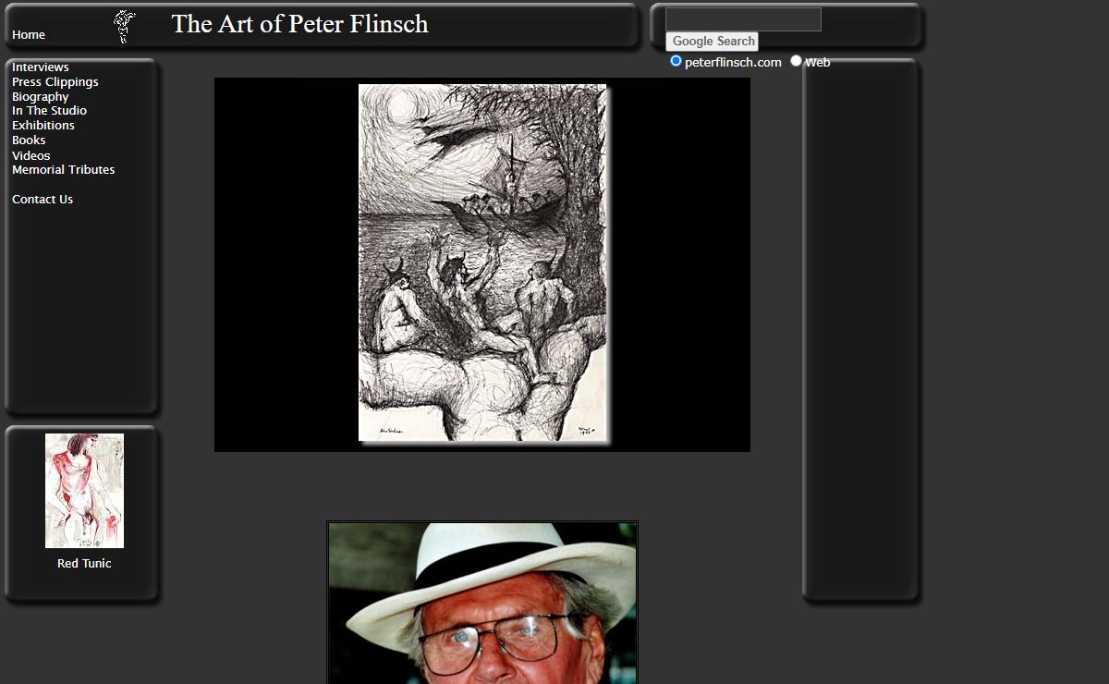The height and width of the screenshot is (684, 1109).
Task: Click The Art of Peter Flinsch title
Action: coord(299,24)
